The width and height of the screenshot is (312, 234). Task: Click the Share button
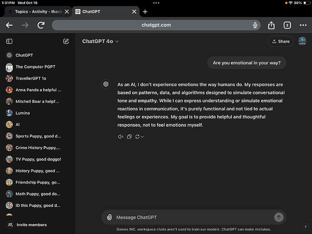tap(281, 41)
